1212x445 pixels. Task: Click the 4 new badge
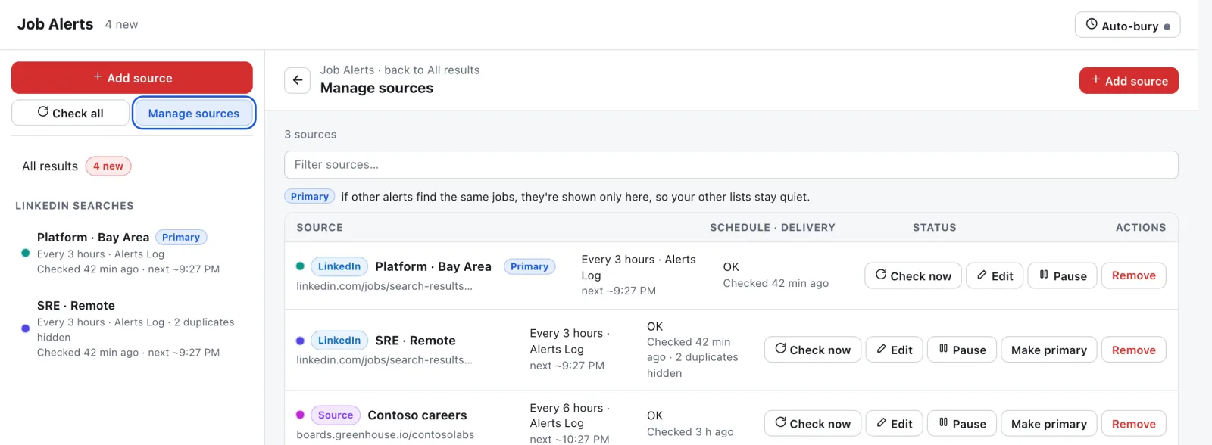pyautogui.click(x=108, y=166)
